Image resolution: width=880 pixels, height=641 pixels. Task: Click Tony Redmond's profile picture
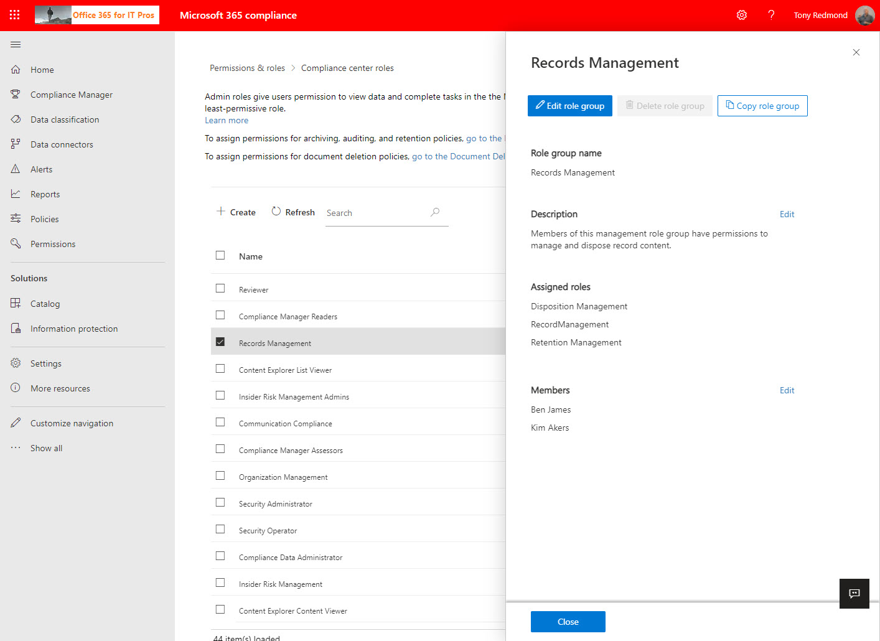[865, 15]
